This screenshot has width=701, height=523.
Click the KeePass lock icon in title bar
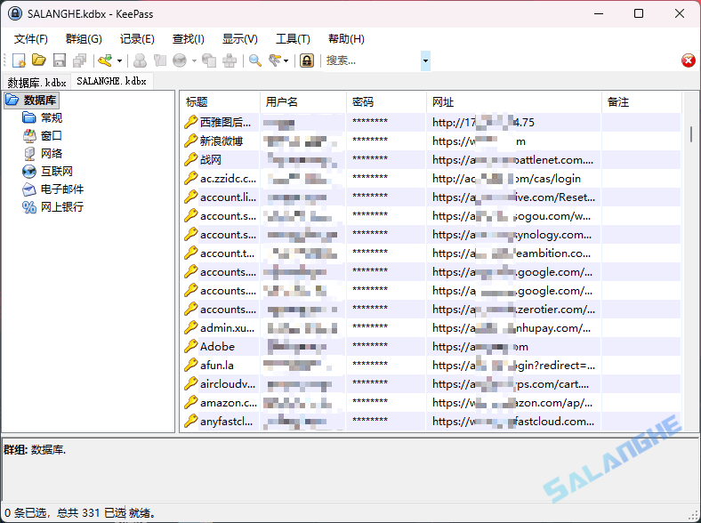[x=15, y=13]
